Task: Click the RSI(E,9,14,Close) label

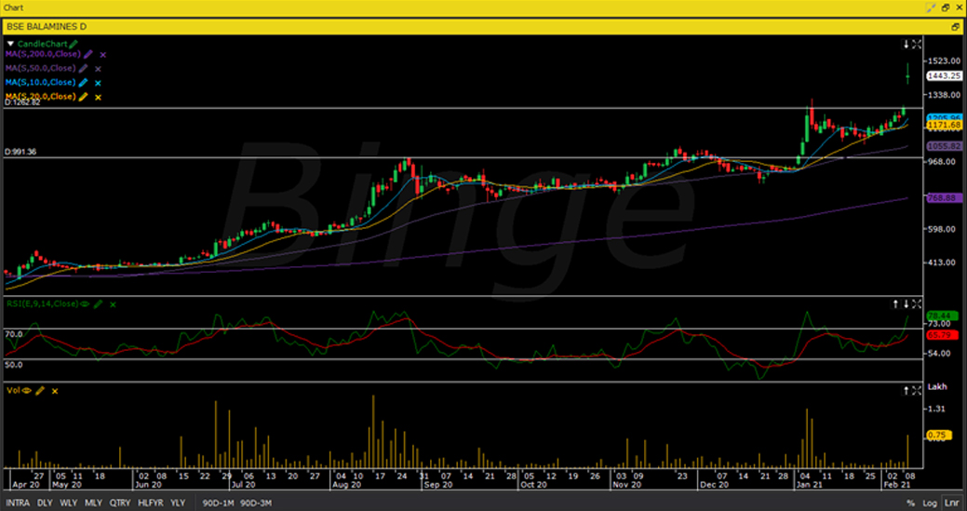Action: [42, 303]
